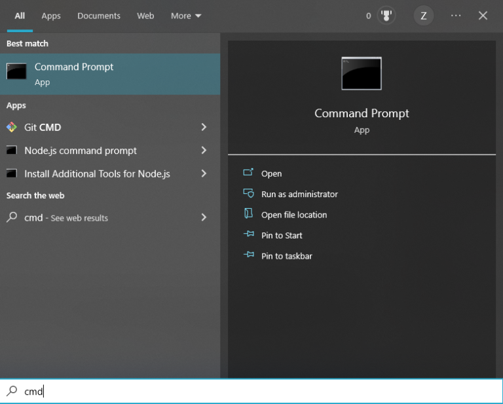Open the three-dot options menu

coord(456,16)
